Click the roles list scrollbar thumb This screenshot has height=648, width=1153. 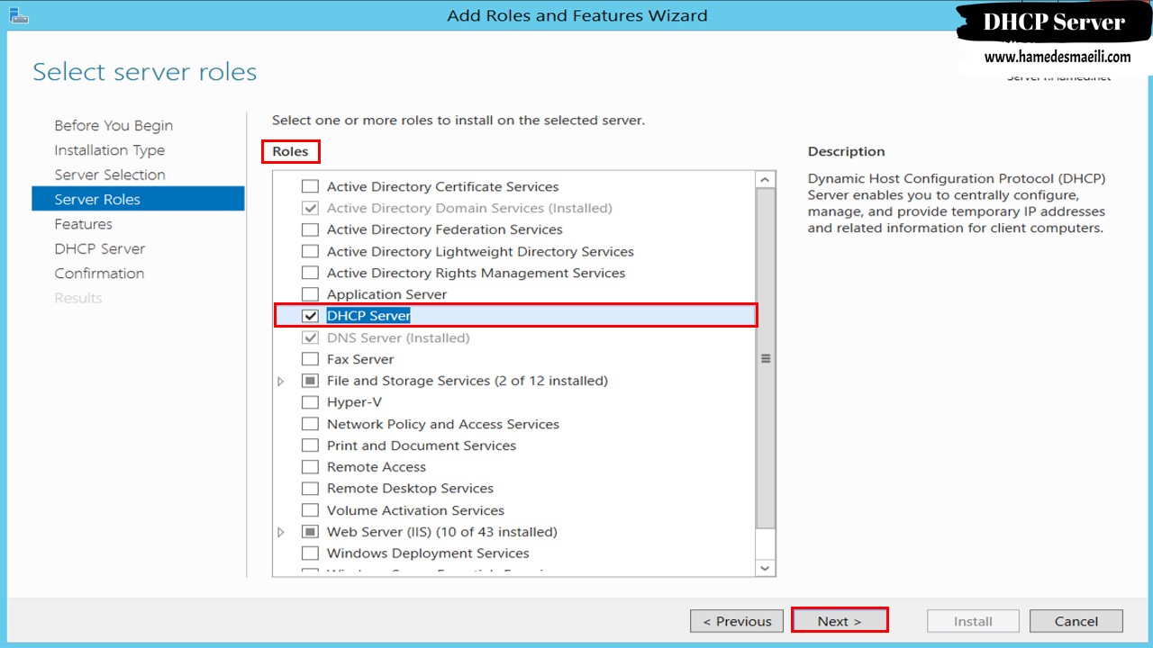click(766, 359)
